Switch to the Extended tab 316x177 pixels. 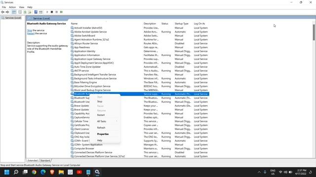(x=33, y=161)
